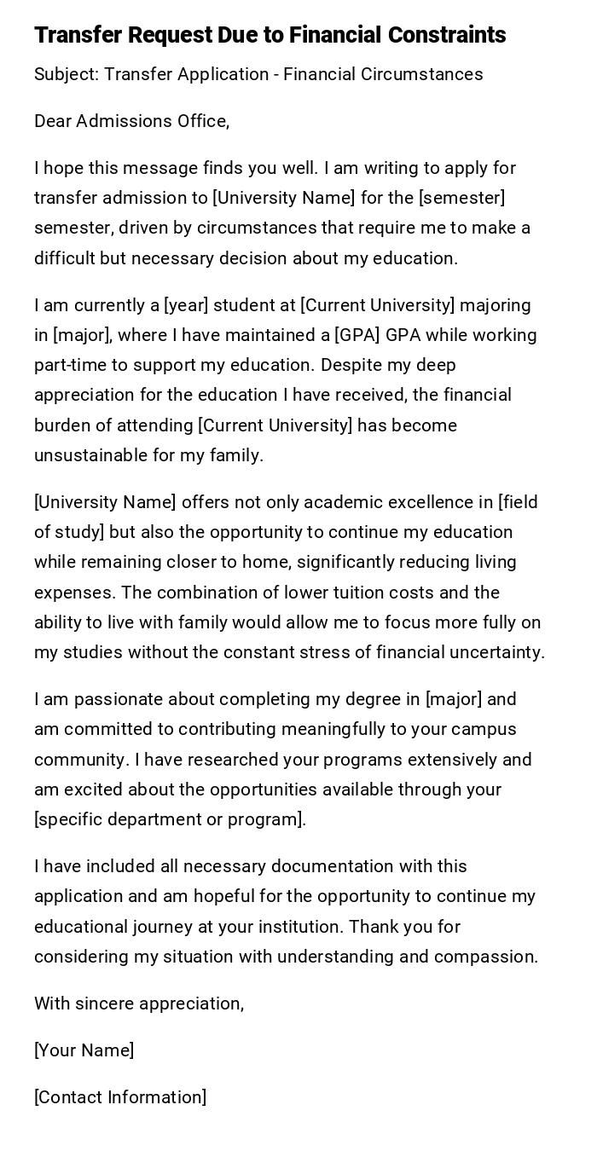The width and height of the screenshot is (597, 1151).
Task: Click the [Contact Information] placeholder
Action: [x=120, y=1097]
